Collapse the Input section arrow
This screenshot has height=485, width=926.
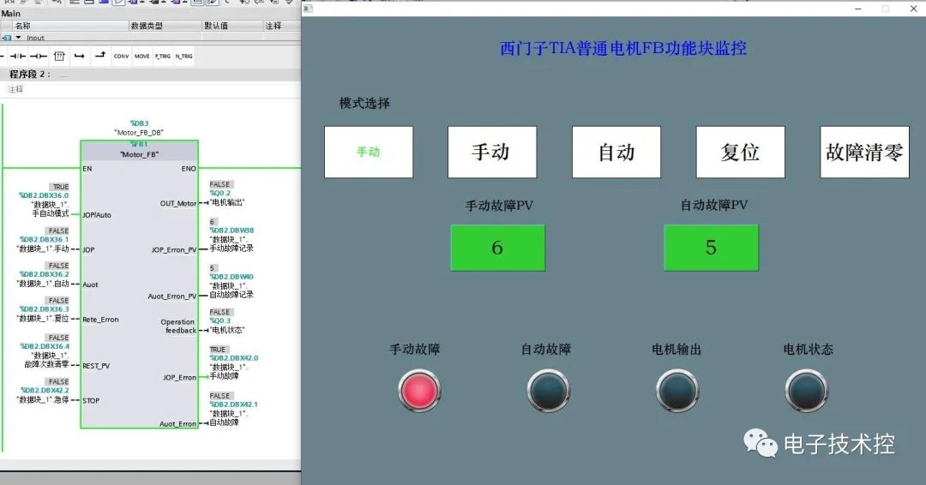click(18, 38)
